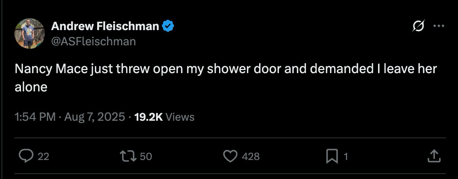The height and width of the screenshot is (179, 458).
Task: Click the reply count 22
Action: 43,156
